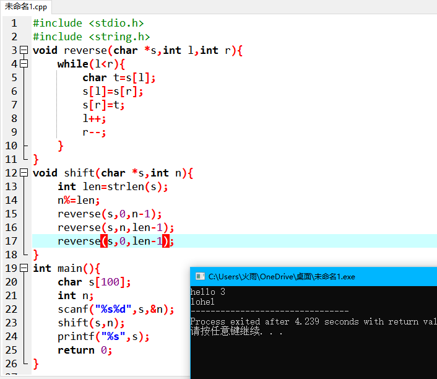Click line number 17 in the gutter
This screenshot has height=379, width=437.
coord(11,241)
